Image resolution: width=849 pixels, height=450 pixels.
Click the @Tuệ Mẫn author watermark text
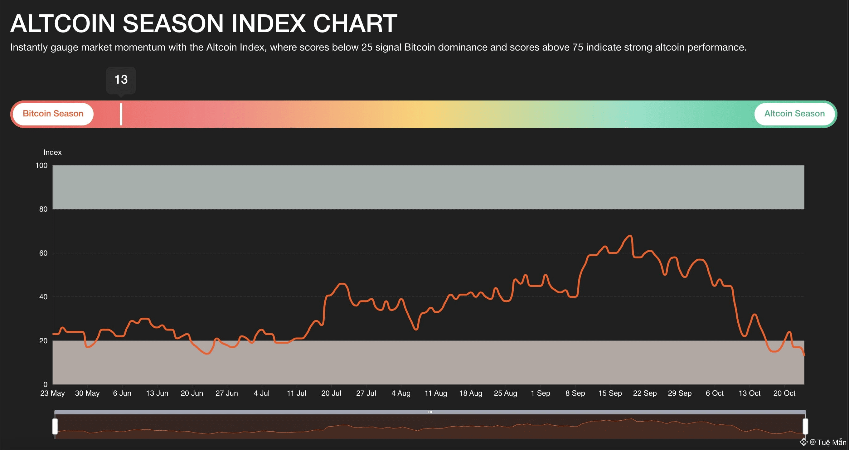pyautogui.click(x=828, y=442)
